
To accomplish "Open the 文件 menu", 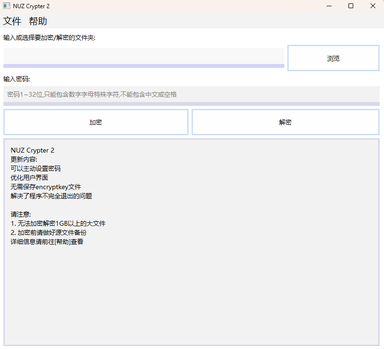I will (12, 21).
